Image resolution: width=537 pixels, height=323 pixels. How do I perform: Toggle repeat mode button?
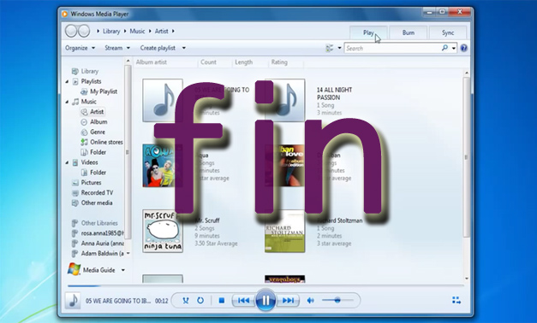200,301
